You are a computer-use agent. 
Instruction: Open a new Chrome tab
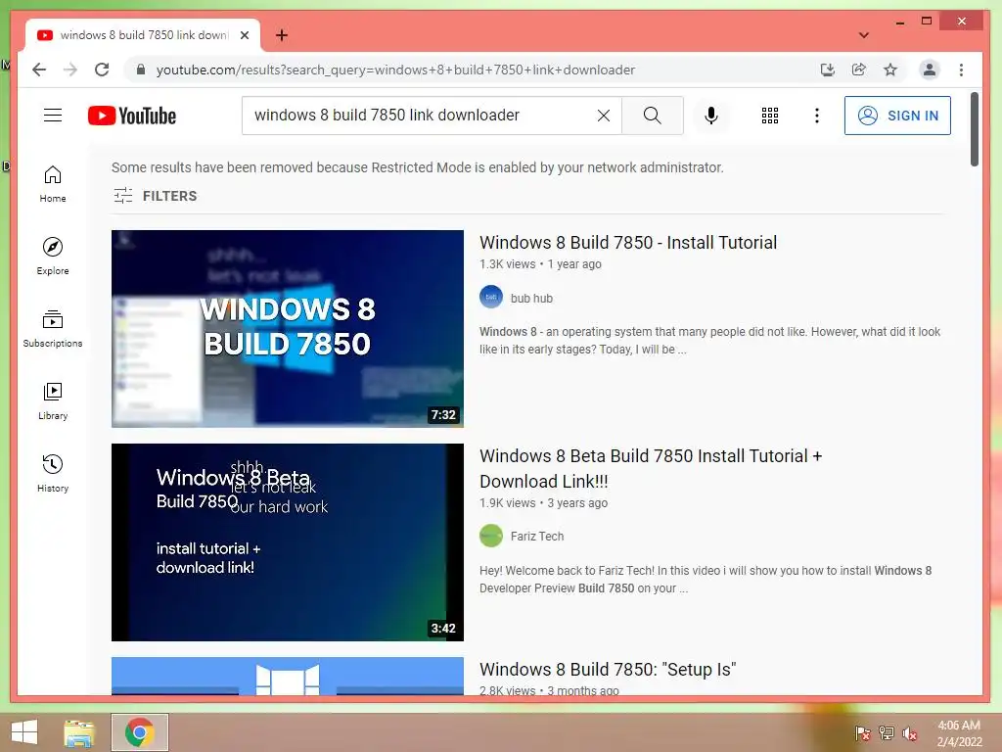281,35
